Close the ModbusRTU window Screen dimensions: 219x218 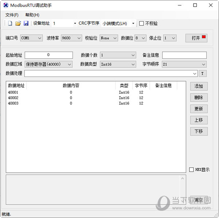[211, 5]
